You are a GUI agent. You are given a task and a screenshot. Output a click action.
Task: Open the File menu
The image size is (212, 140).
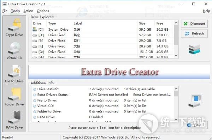point(5,11)
